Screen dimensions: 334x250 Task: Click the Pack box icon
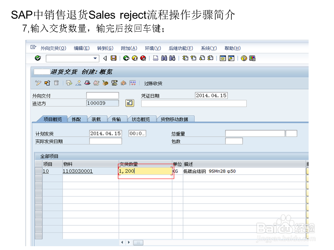click(x=105, y=83)
